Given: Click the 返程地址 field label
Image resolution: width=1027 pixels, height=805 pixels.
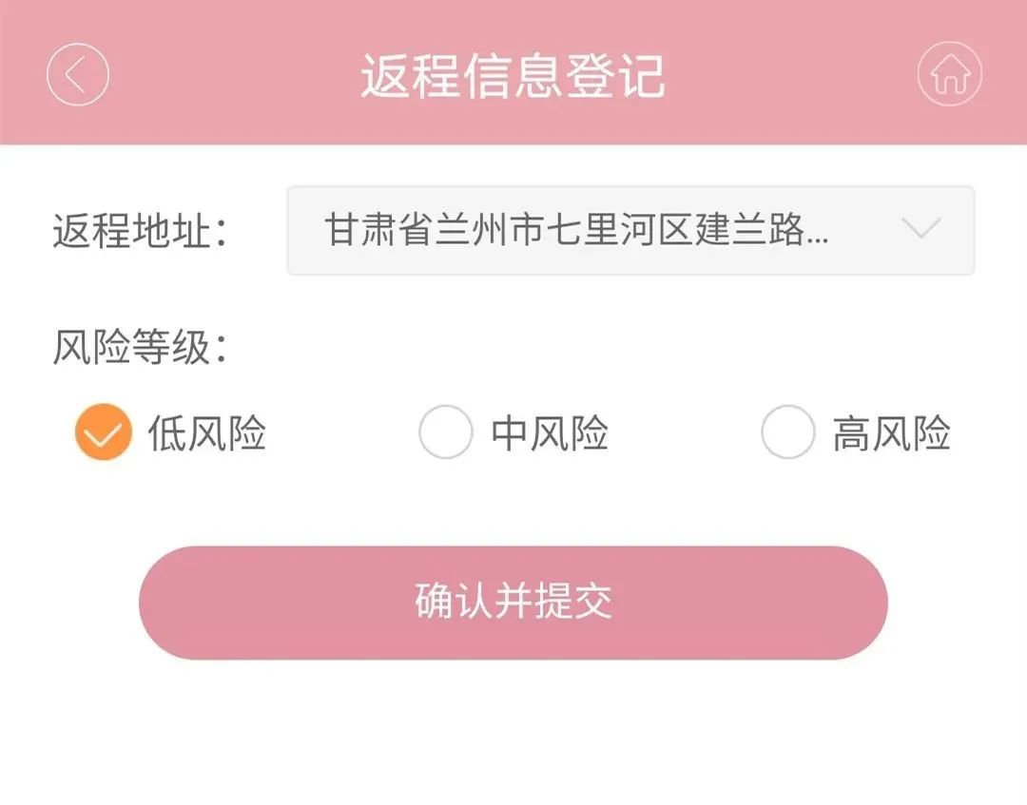Looking at the screenshot, I should point(140,231).
